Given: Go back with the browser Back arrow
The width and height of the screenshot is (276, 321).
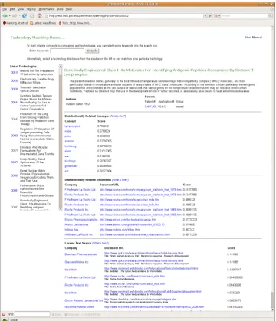Looking at the screenshot, I should pyautogui.click(x=5, y=16).
